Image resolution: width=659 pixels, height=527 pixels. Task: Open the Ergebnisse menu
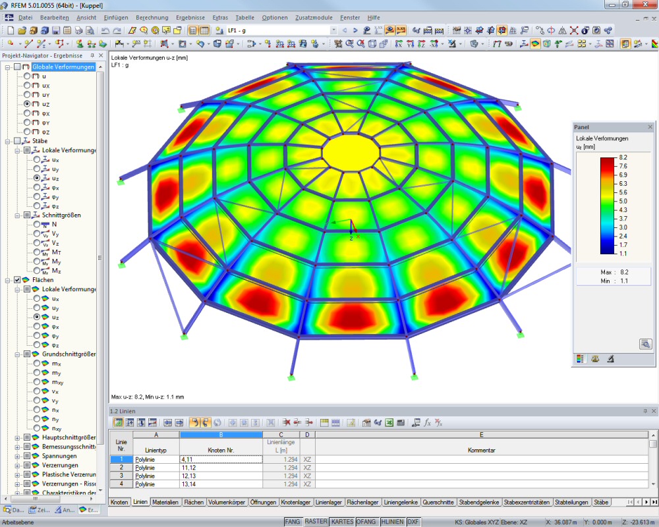point(190,18)
